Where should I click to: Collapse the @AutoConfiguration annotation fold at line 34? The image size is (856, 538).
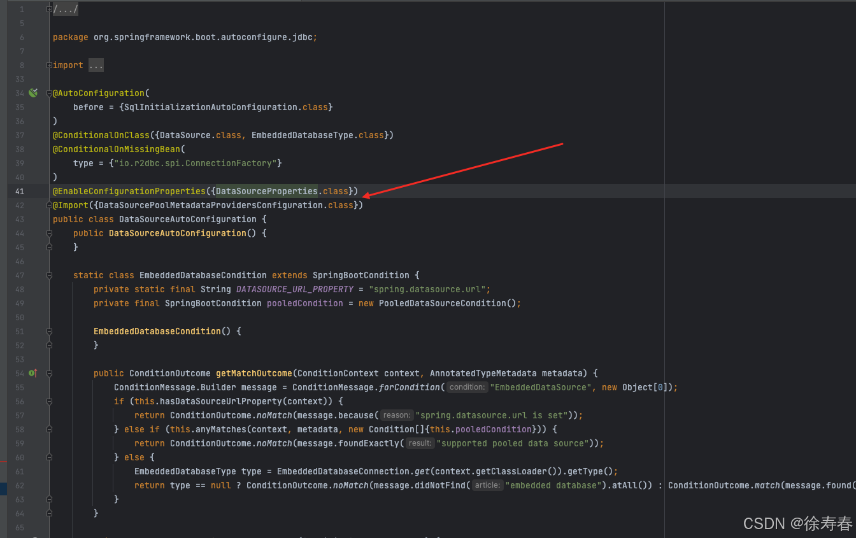[x=50, y=93]
